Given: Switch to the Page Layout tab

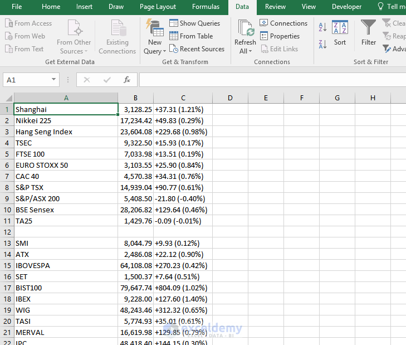Looking at the screenshot, I should tap(158, 7).
